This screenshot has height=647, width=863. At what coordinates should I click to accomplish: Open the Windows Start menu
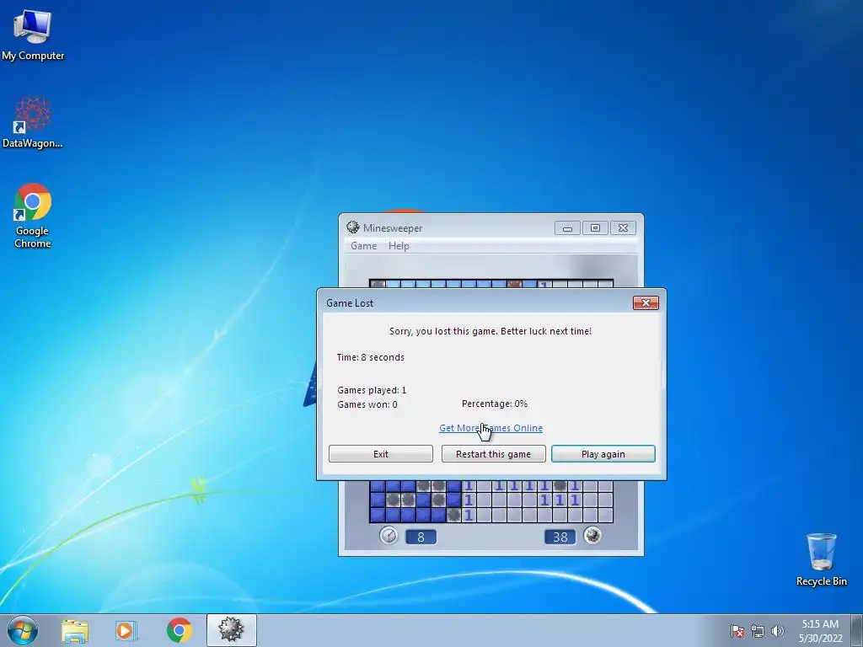(x=23, y=630)
